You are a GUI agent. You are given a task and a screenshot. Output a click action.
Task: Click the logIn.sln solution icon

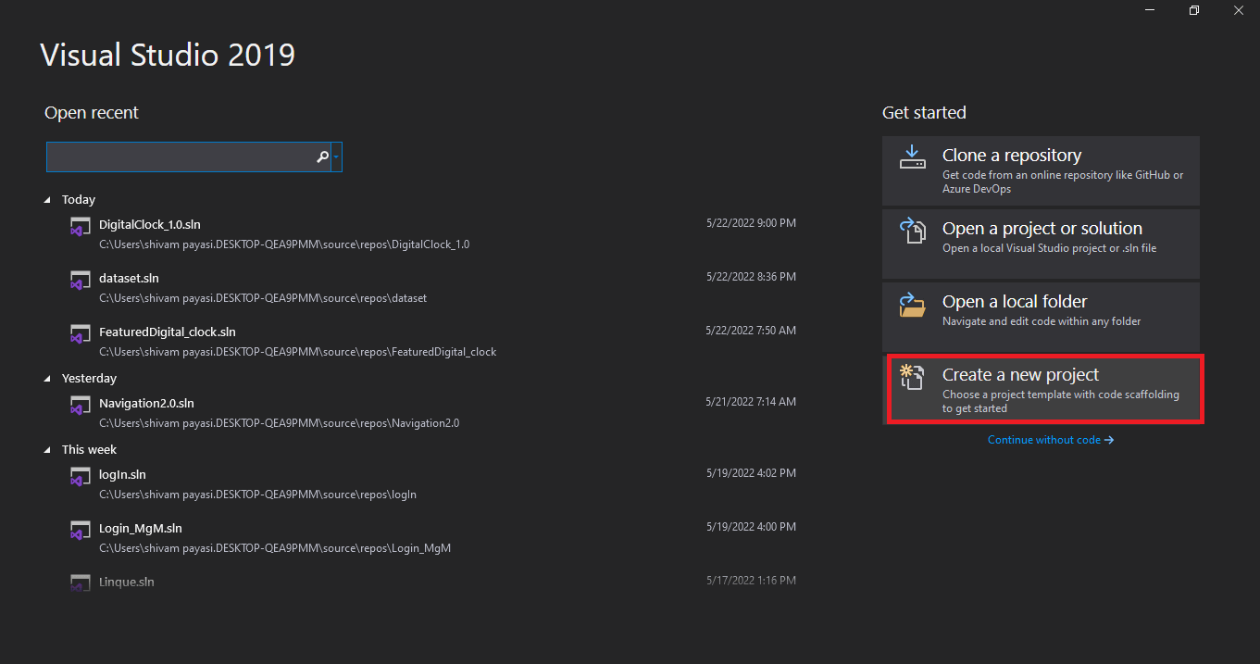(x=81, y=476)
